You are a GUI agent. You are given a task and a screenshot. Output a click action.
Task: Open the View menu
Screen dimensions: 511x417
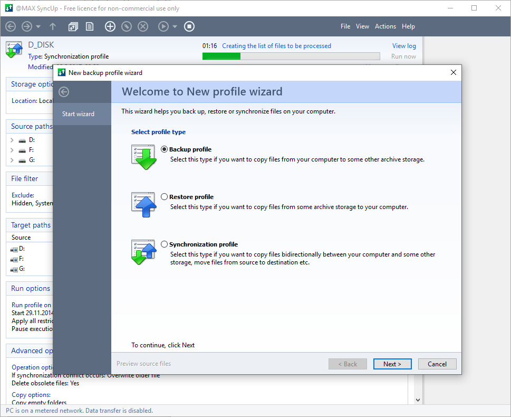(362, 26)
